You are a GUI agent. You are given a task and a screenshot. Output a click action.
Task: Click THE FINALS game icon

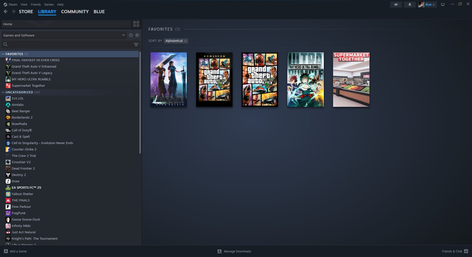point(8,200)
